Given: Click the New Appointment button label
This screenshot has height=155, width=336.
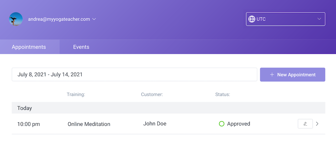Looking at the screenshot, I should click(296, 75).
